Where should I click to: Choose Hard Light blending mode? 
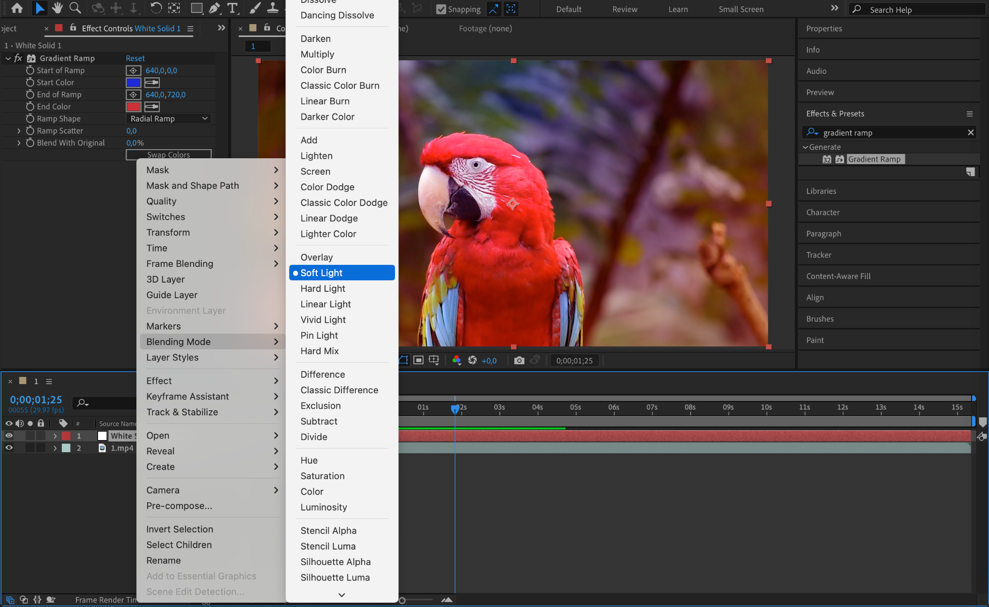point(323,289)
